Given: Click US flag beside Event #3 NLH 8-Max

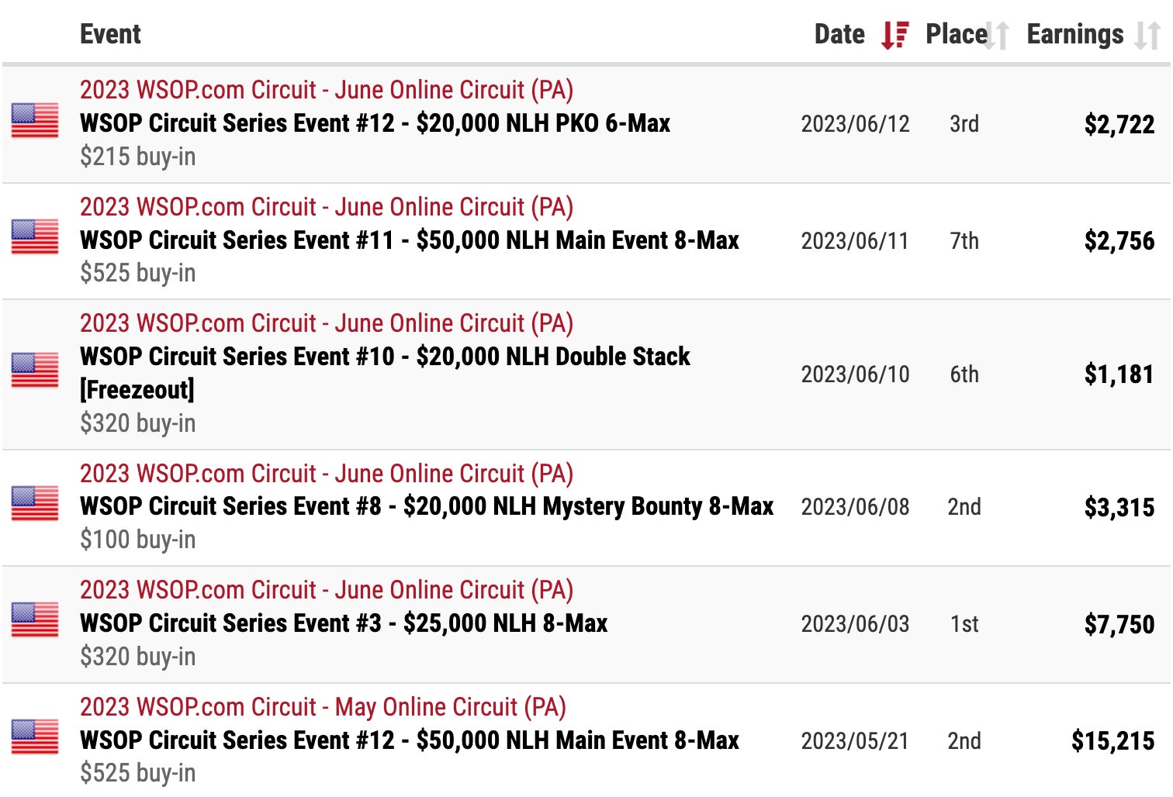Looking at the screenshot, I should pos(35,620).
